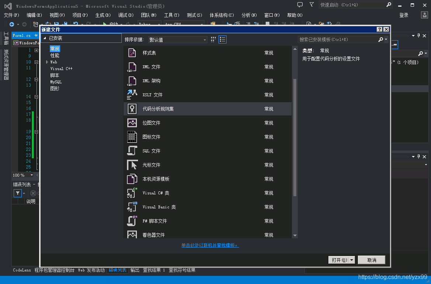
Task: Open the error filter dropdown arrow
Action: pyautogui.click(x=24, y=193)
